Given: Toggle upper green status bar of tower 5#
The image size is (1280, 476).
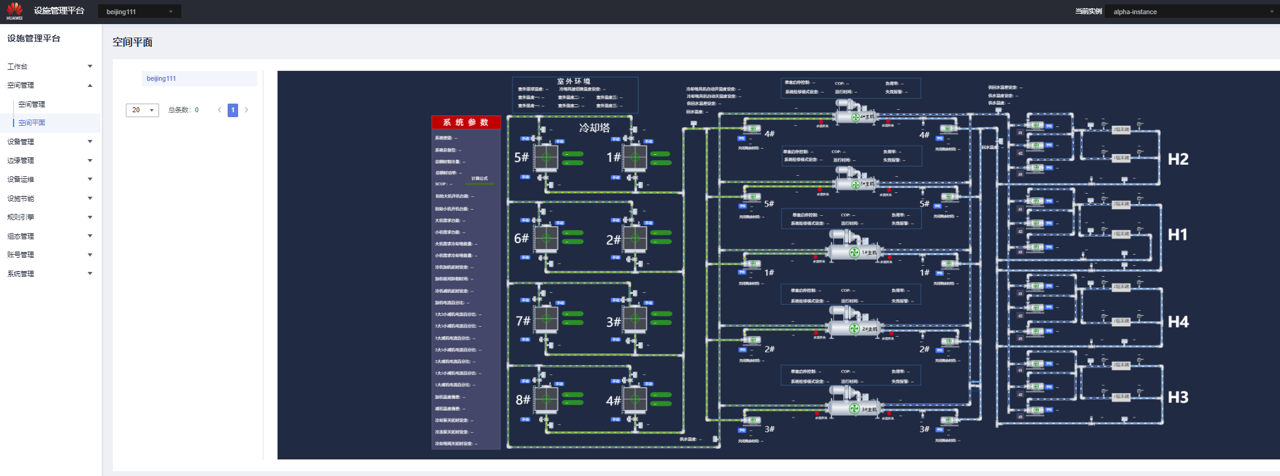Looking at the screenshot, I should 573,154.
